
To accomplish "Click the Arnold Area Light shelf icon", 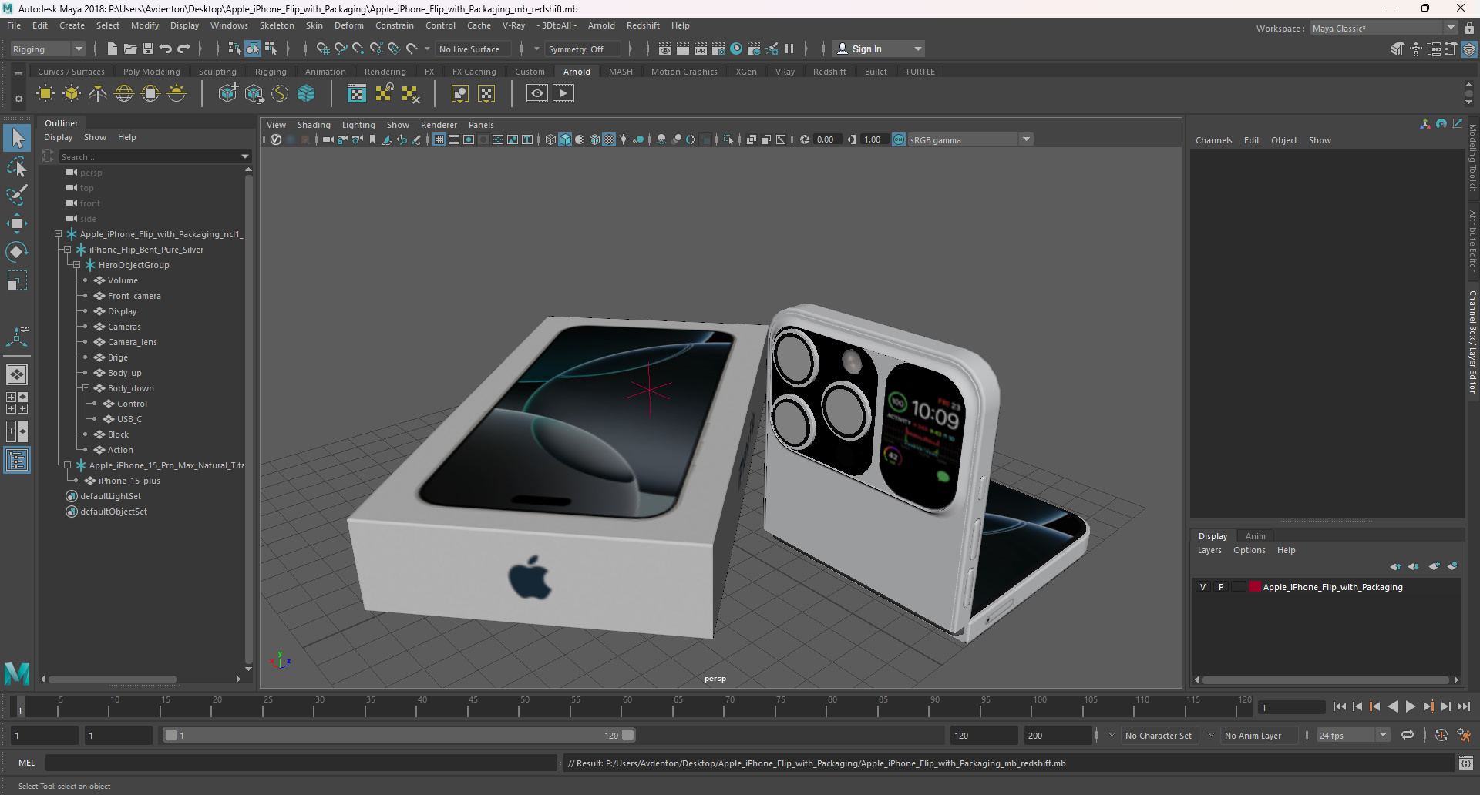I will (45, 94).
